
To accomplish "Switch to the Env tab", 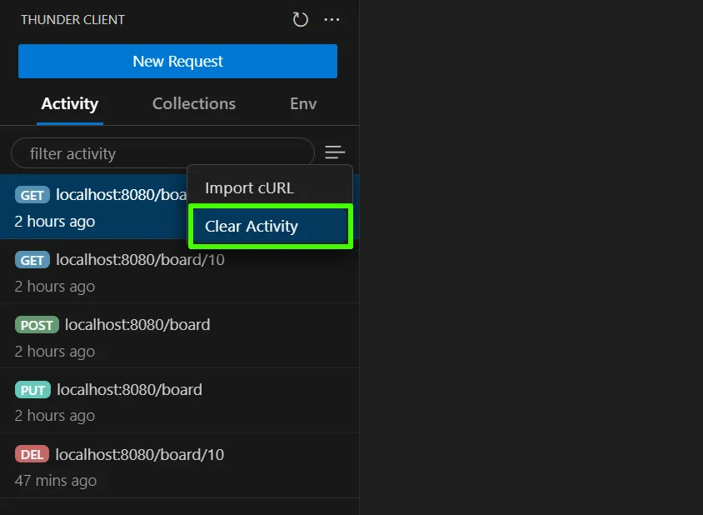I will (303, 103).
